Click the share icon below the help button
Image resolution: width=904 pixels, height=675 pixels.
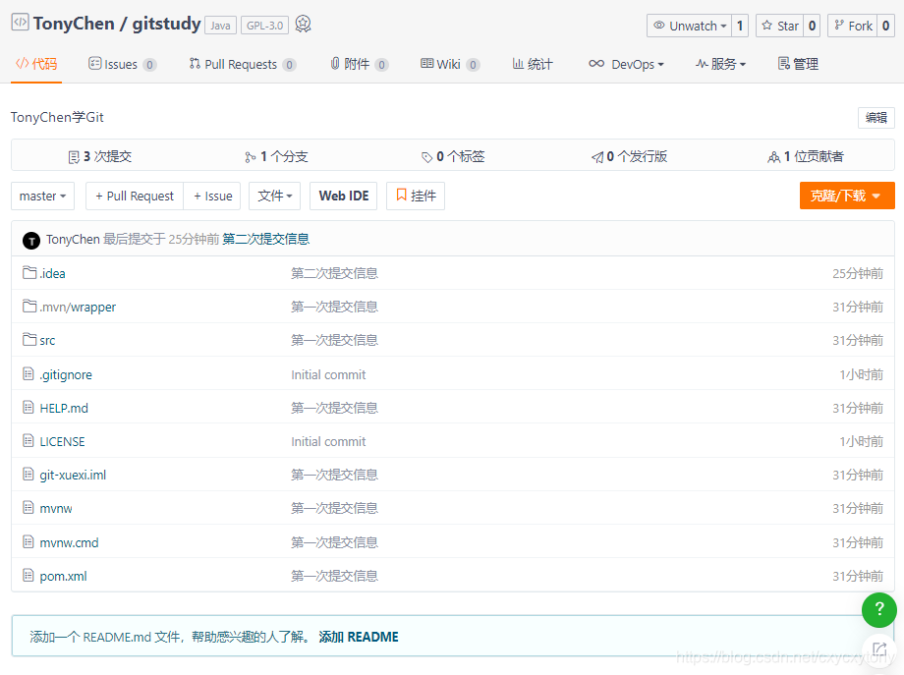(x=879, y=649)
